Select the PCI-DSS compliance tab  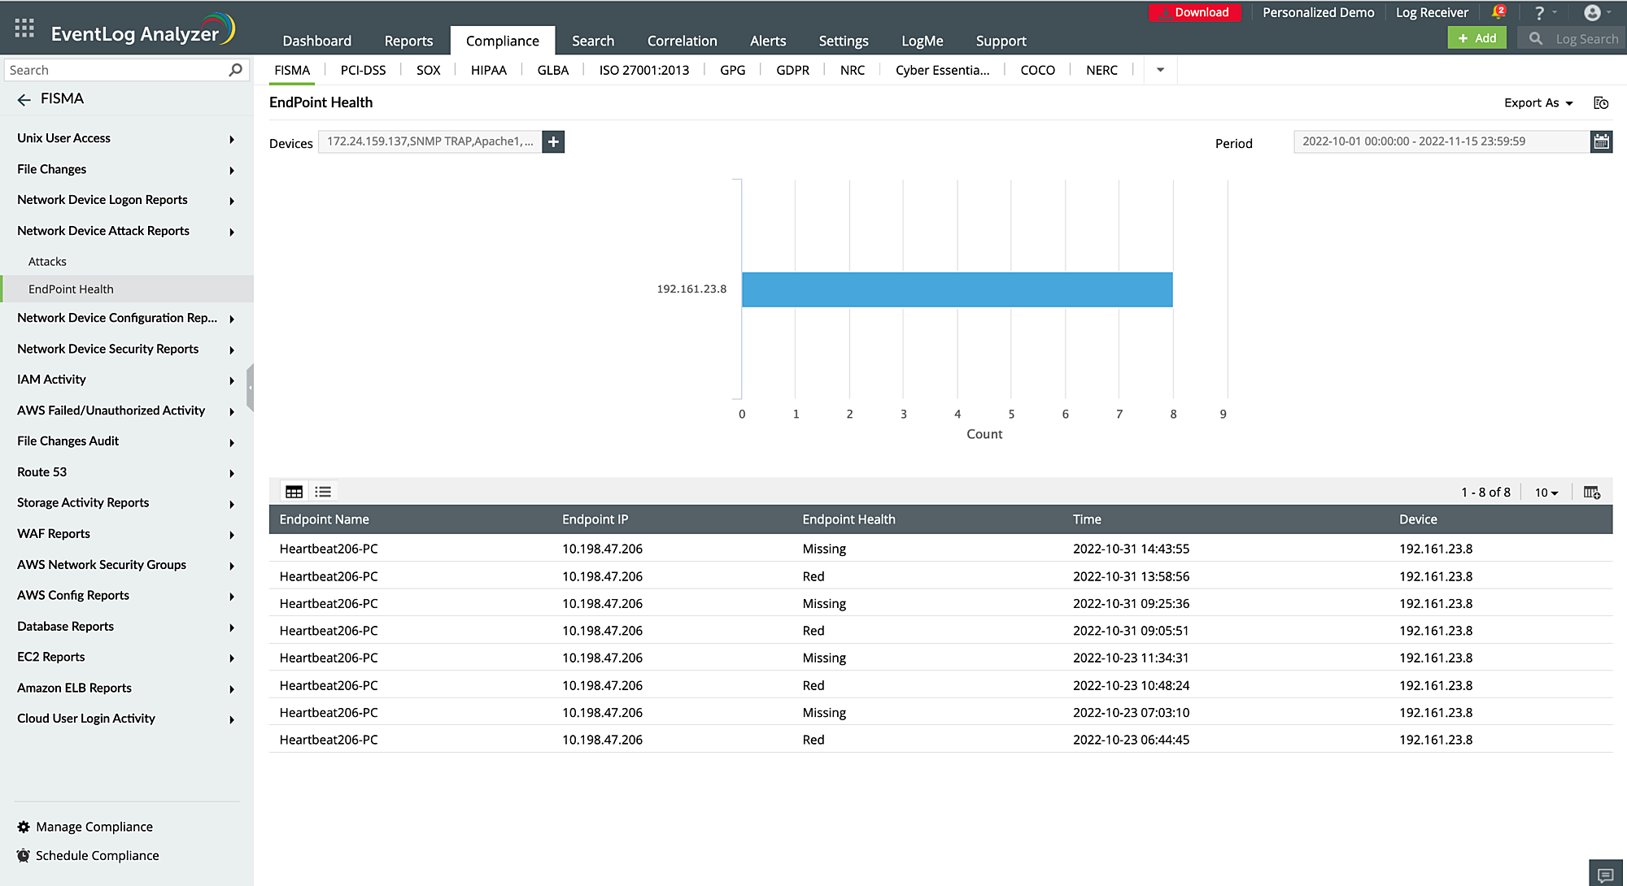click(363, 70)
